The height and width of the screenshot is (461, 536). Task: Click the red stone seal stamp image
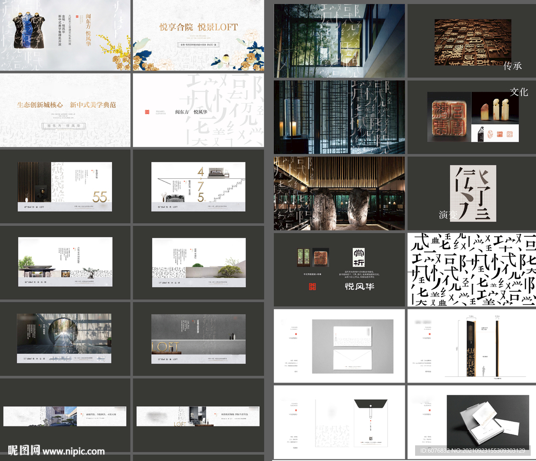[449, 117]
